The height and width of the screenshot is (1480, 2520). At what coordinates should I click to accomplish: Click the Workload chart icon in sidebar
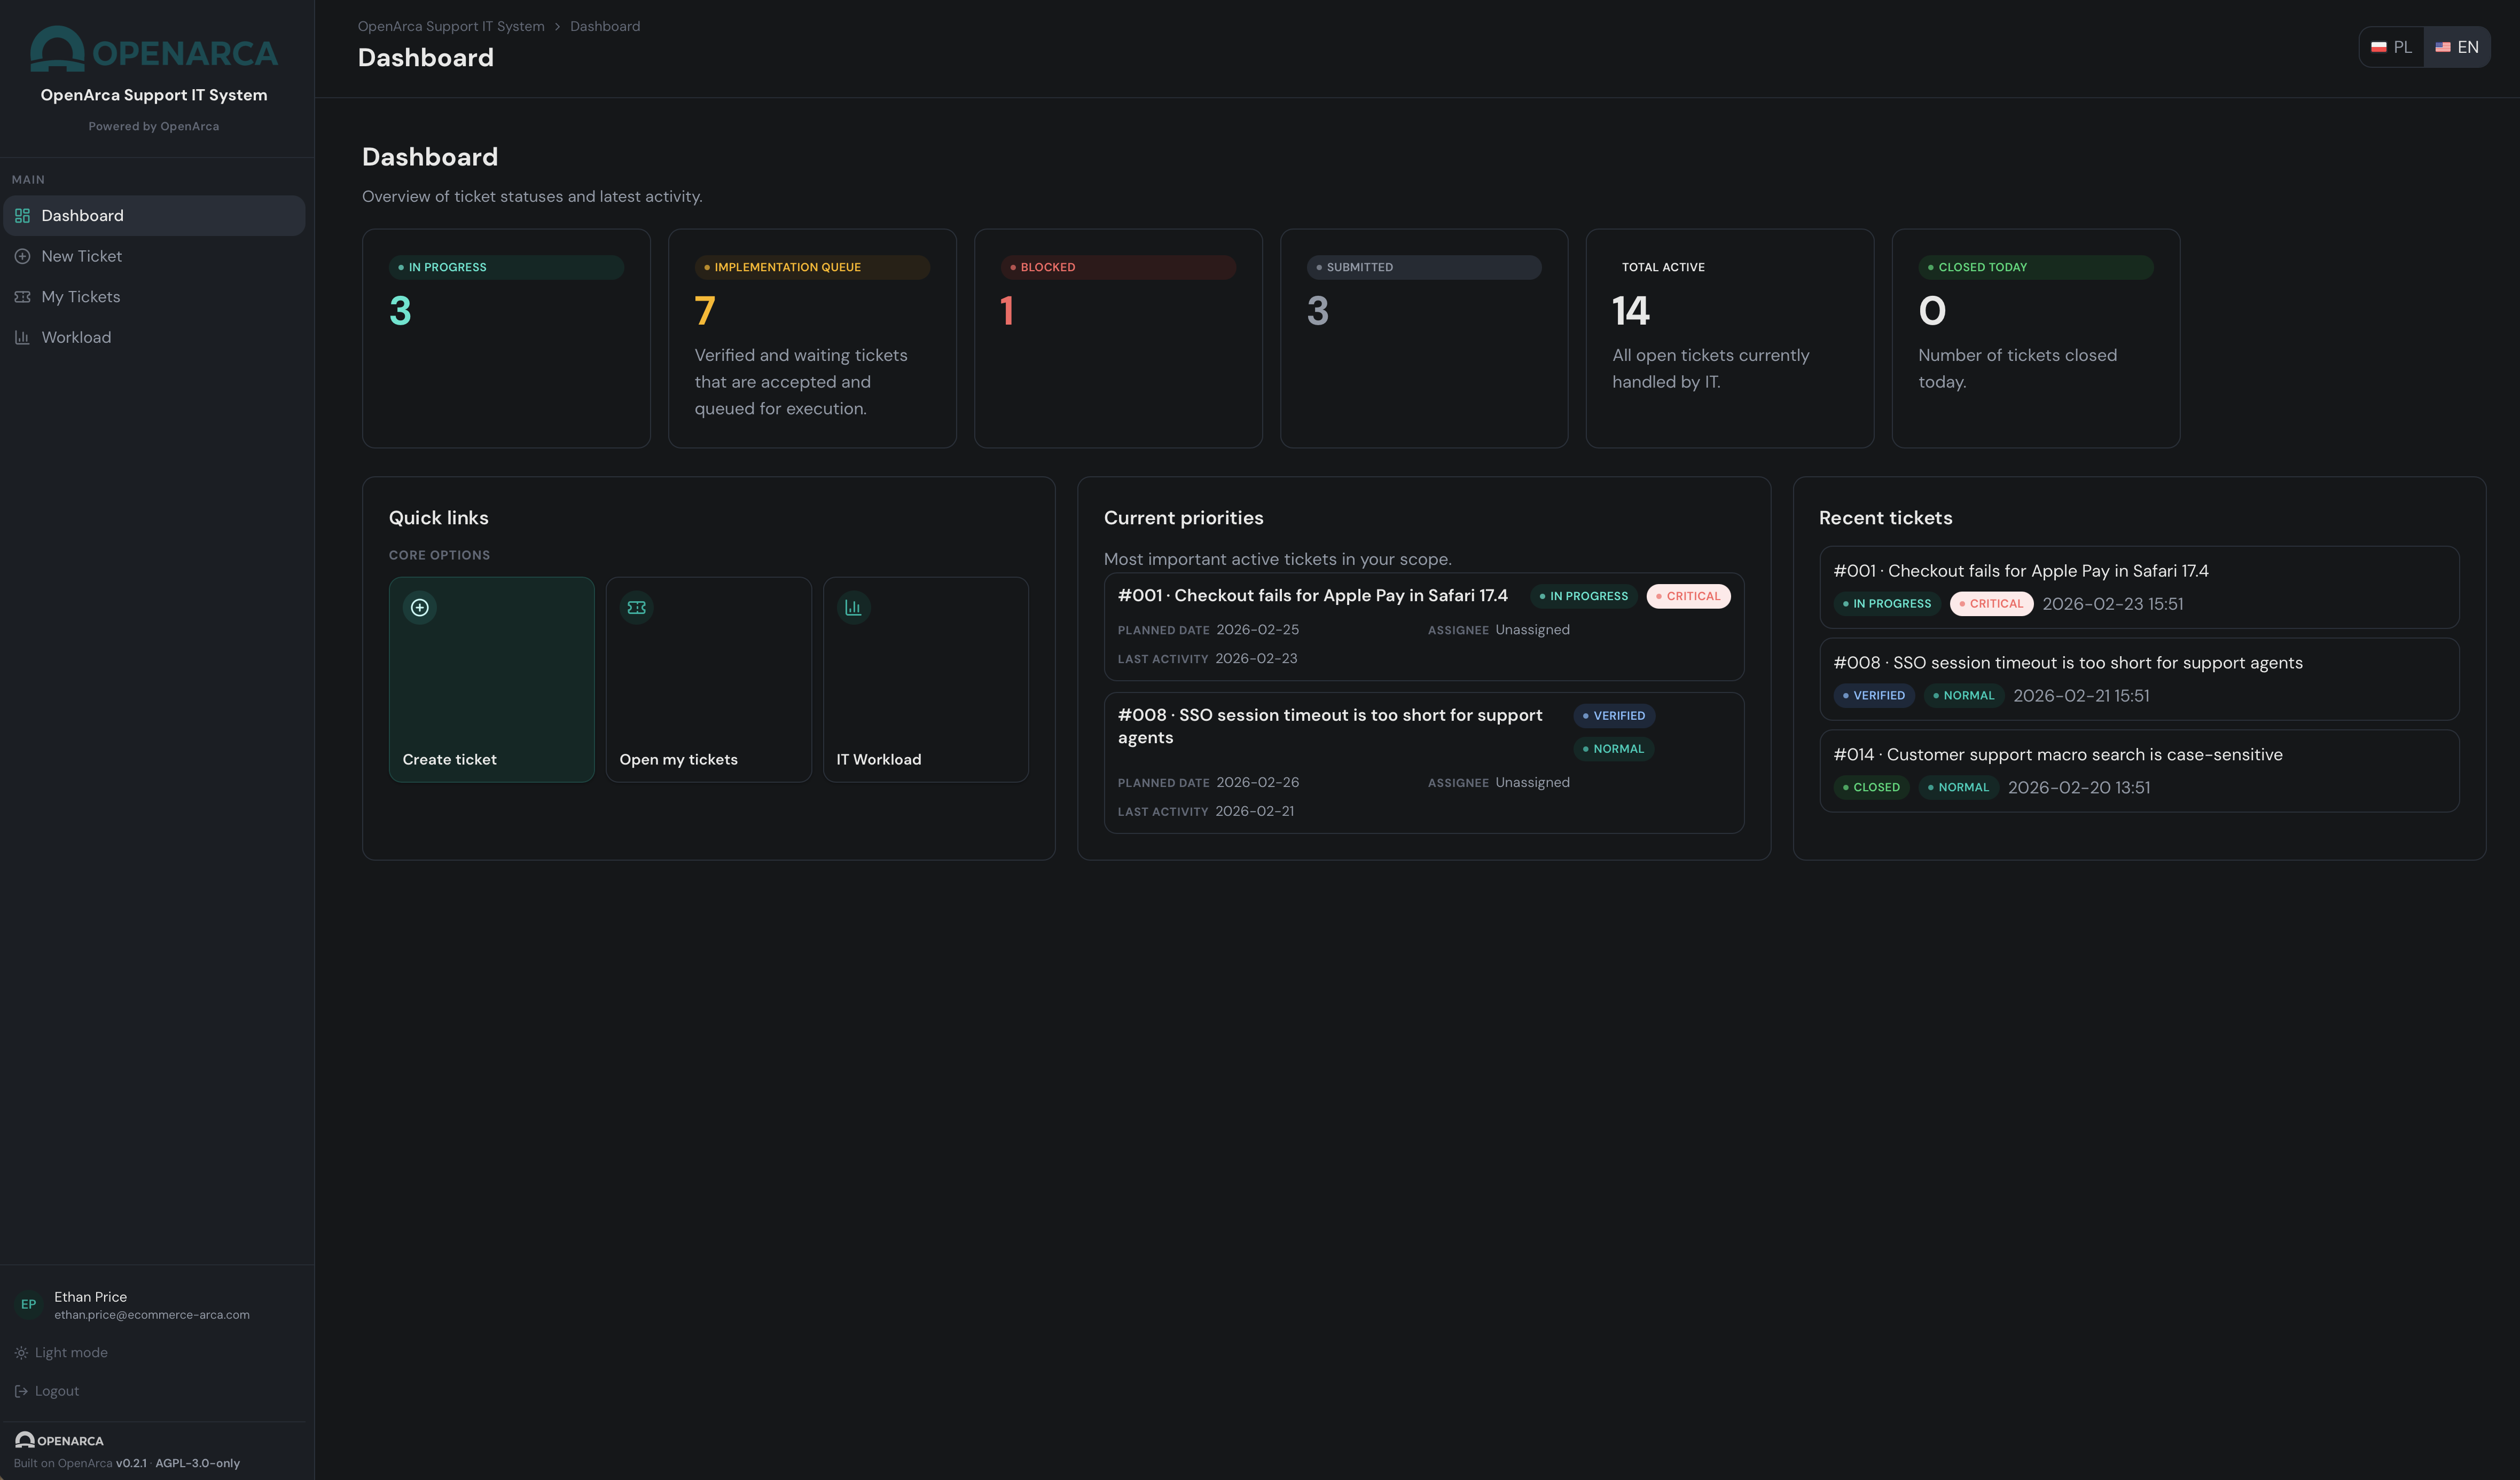coord(23,338)
